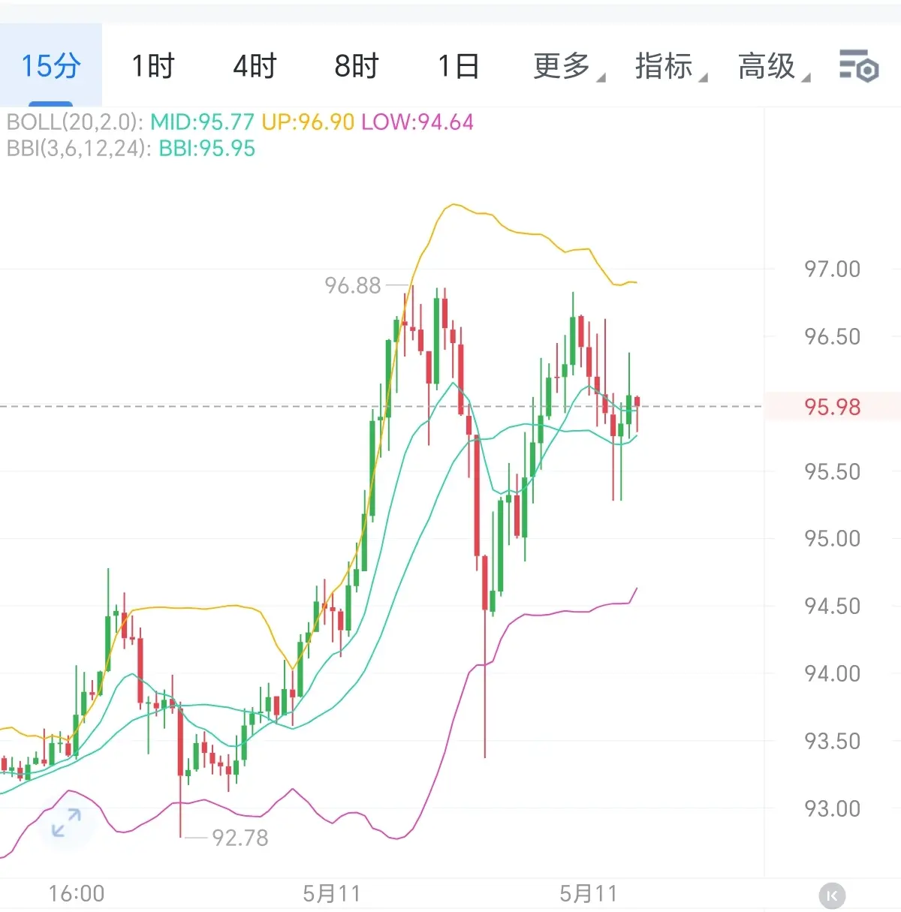901x912 pixels.
Task: Tap the current price label 95.98
Action: point(833,407)
